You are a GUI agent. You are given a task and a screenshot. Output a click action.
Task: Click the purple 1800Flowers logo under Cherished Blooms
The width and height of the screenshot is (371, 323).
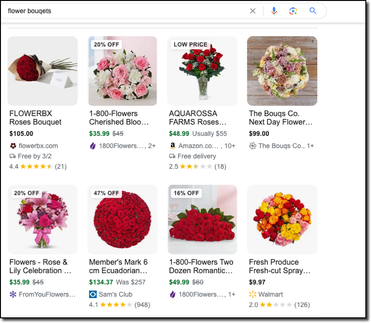pos(93,146)
